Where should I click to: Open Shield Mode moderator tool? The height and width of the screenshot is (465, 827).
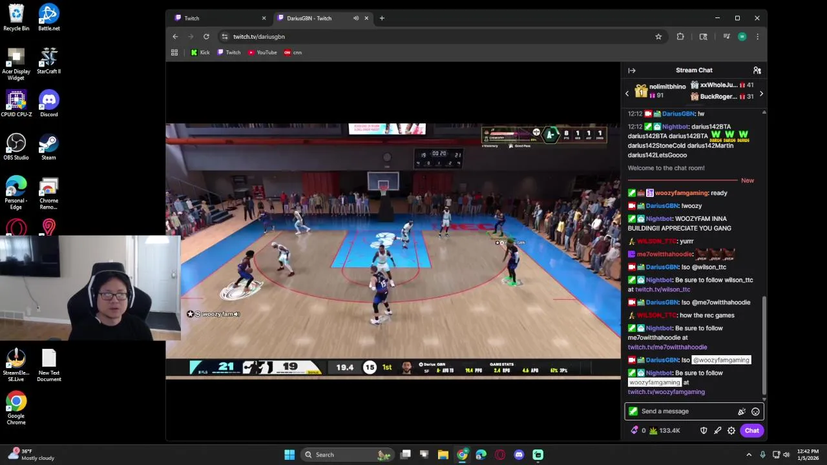pos(704,431)
